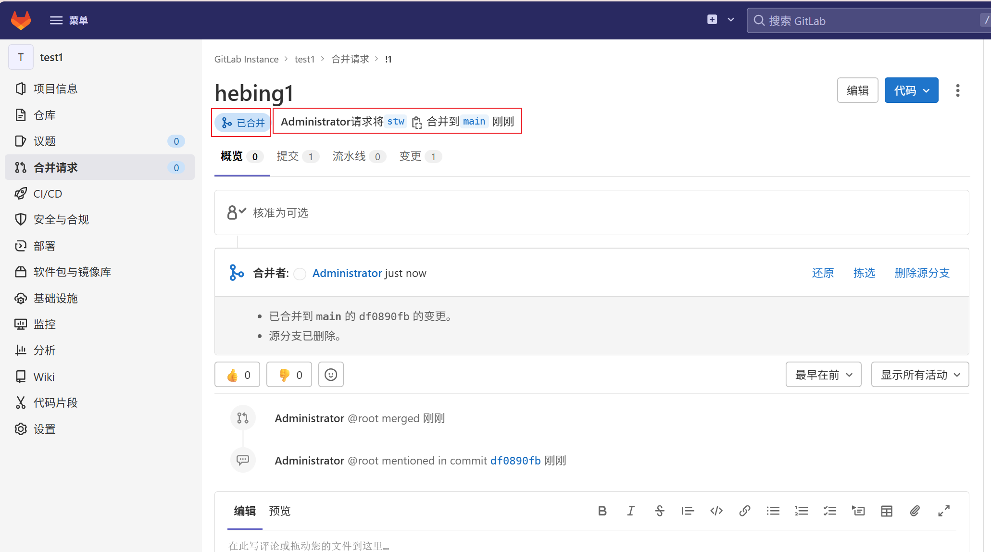
Task: Copy the stw branch name icon
Action: coord(417,122)
